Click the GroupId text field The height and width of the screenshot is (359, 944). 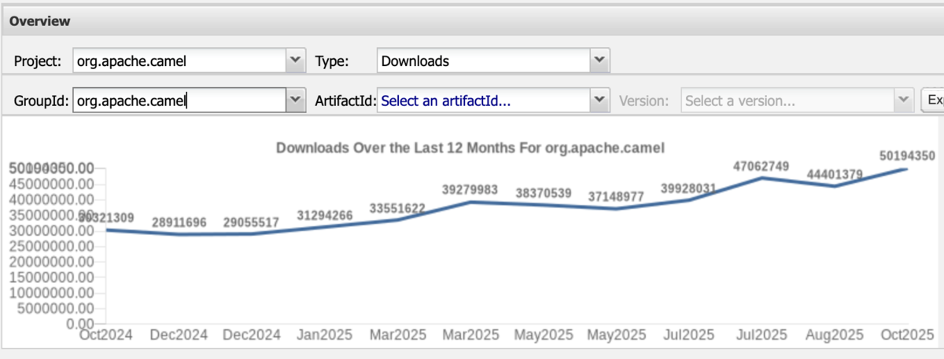[x=179, y=101]
